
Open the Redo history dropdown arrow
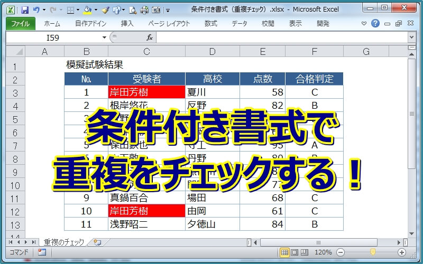(x=61, y=10)
